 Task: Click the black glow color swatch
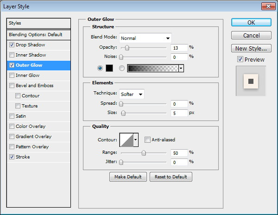(109, 68)
